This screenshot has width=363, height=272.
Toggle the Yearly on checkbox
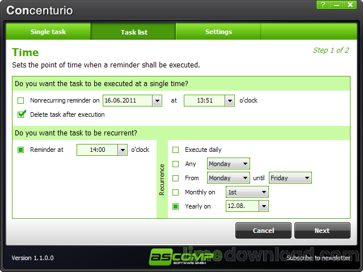coord(176,206)
